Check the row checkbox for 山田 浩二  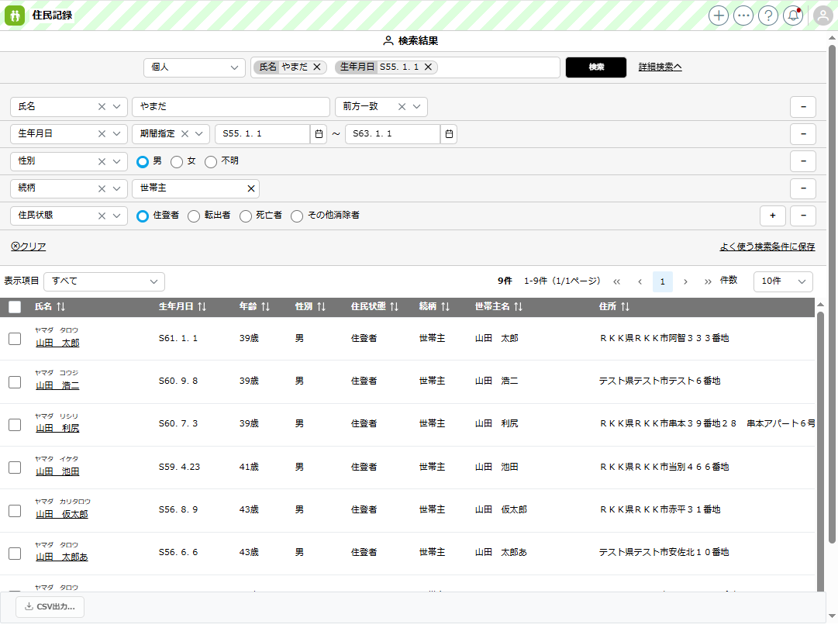[15, 382]
